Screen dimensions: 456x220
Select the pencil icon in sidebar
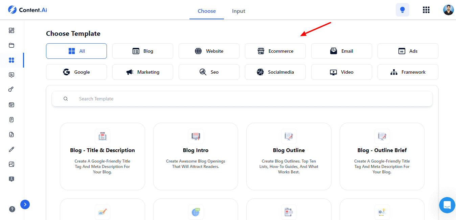[12, 149]
